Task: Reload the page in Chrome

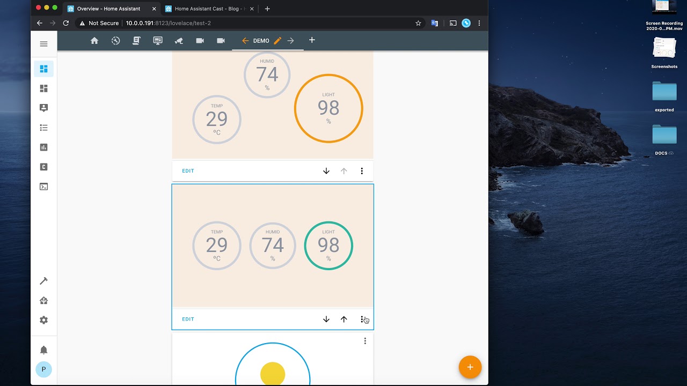Action: point(66,23)
